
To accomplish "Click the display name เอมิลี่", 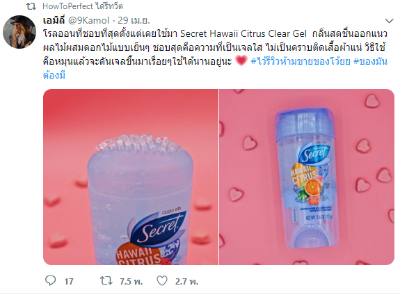I will pos(54,20).
